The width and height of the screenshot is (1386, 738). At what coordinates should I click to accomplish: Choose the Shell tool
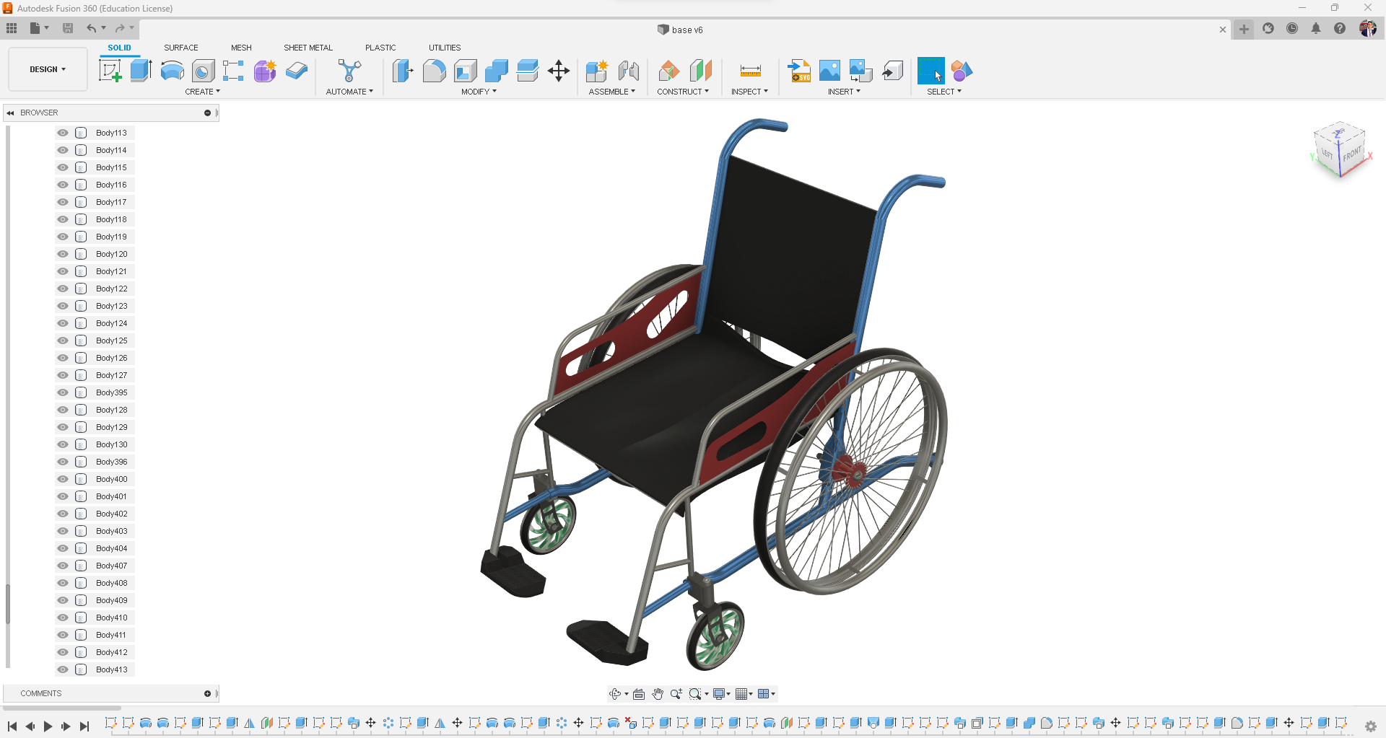tap(465, 71)
